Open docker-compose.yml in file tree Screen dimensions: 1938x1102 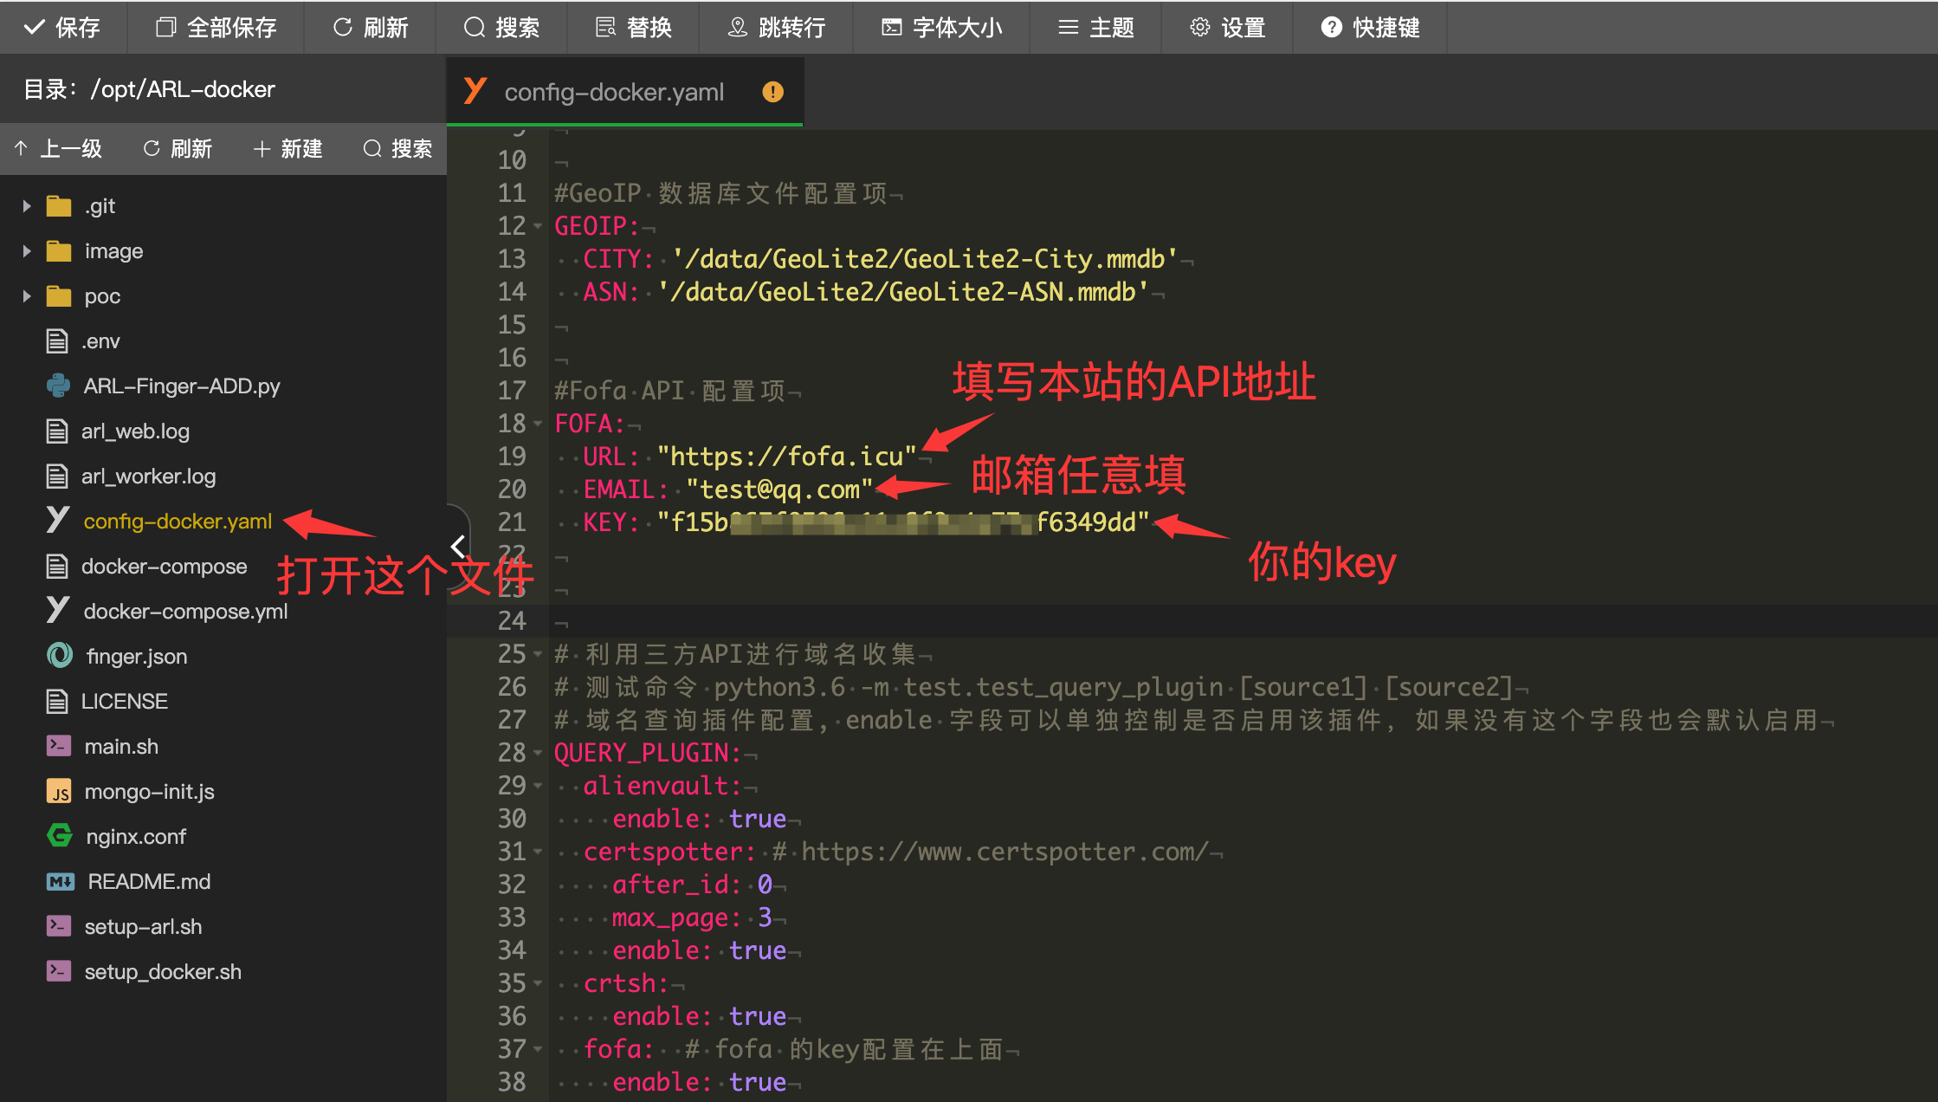pos(185,612)
